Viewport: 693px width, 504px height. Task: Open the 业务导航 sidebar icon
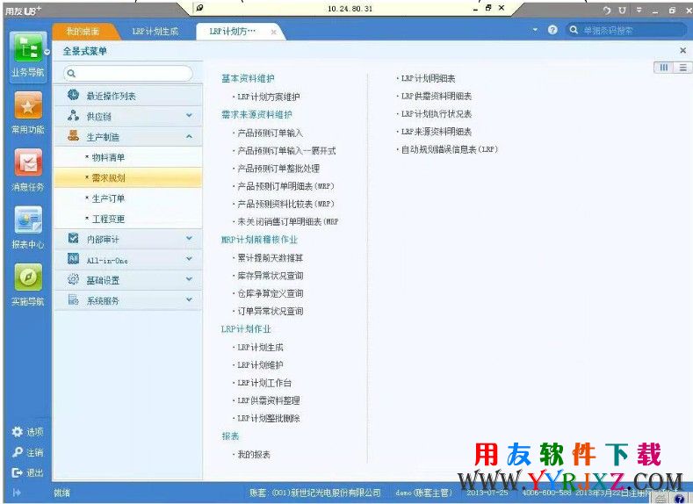point(27,47)
